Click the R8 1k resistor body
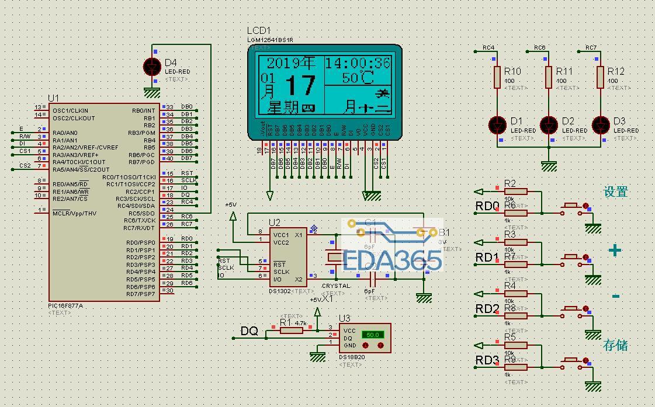This screenshot has height=407, width=655. click(x=516, y=316)
